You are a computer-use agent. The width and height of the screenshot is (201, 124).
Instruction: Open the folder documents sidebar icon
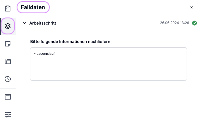pos(8,61)
